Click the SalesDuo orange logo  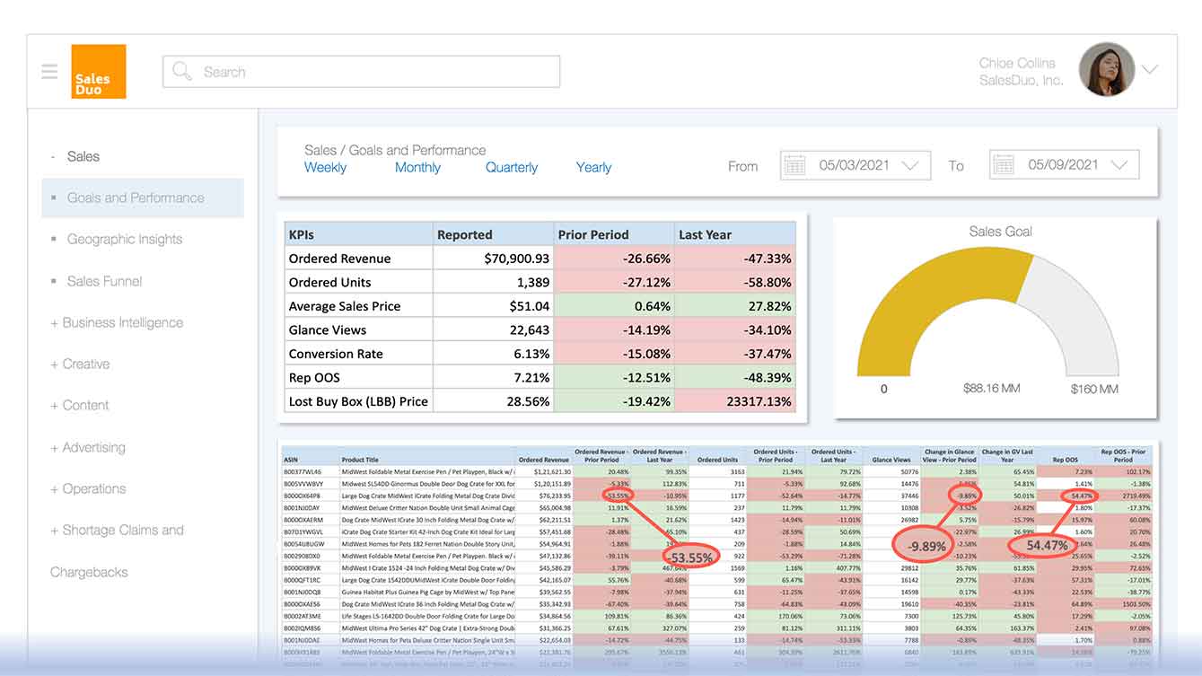point(99,72)
